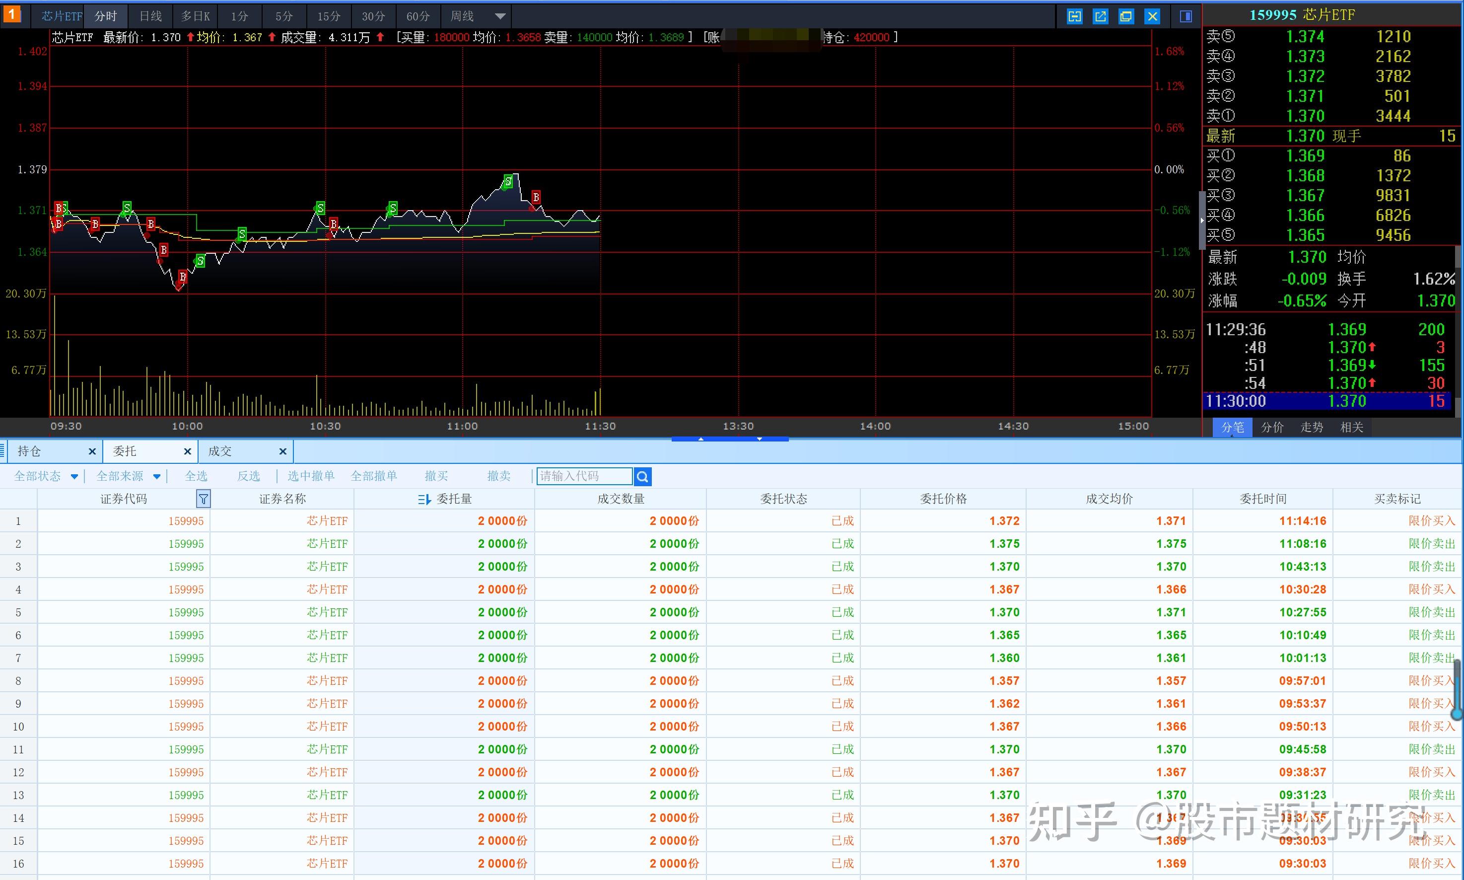Select the 周线 period tab
1464x880 pixels.
click(x=462, y=16)
